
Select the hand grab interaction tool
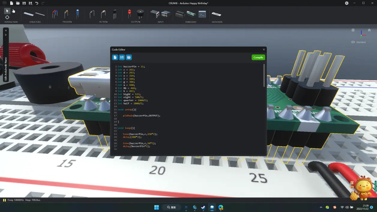click(14, 11)
